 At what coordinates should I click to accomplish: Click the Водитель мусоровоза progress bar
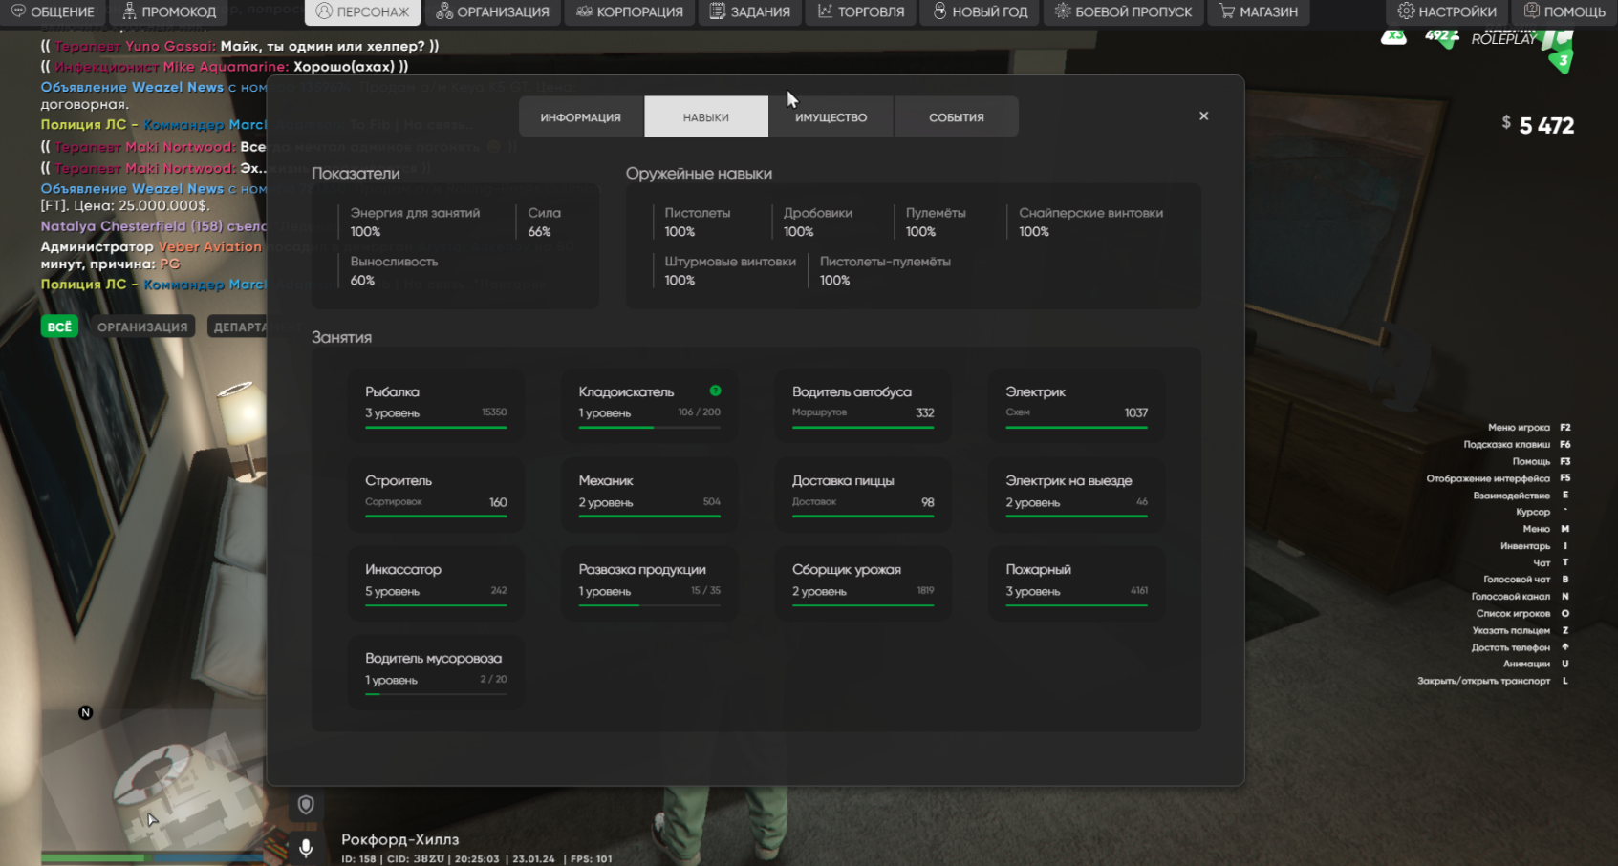pyautogui.click(x=436, y=693)
